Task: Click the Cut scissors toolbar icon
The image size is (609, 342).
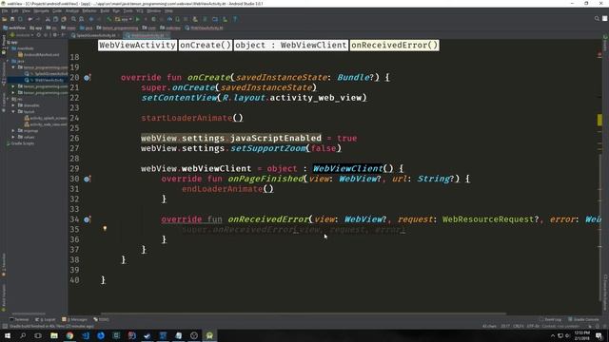Action: click(48, 19)
